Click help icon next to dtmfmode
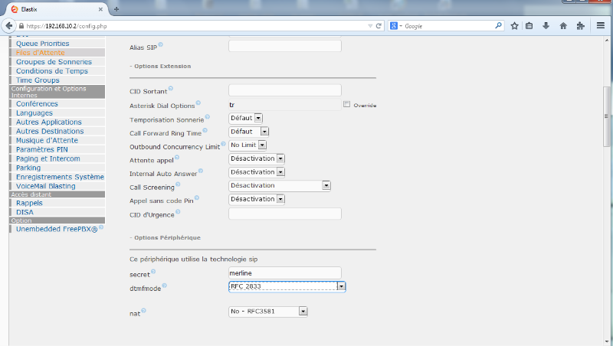Image resolution: width=613 pixels, height=346 pixels. coord(164,286)
